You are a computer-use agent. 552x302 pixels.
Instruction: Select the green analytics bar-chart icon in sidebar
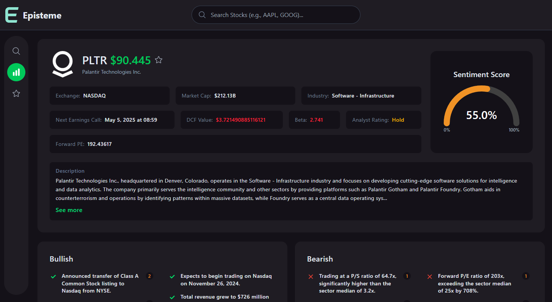click(16, 72)
